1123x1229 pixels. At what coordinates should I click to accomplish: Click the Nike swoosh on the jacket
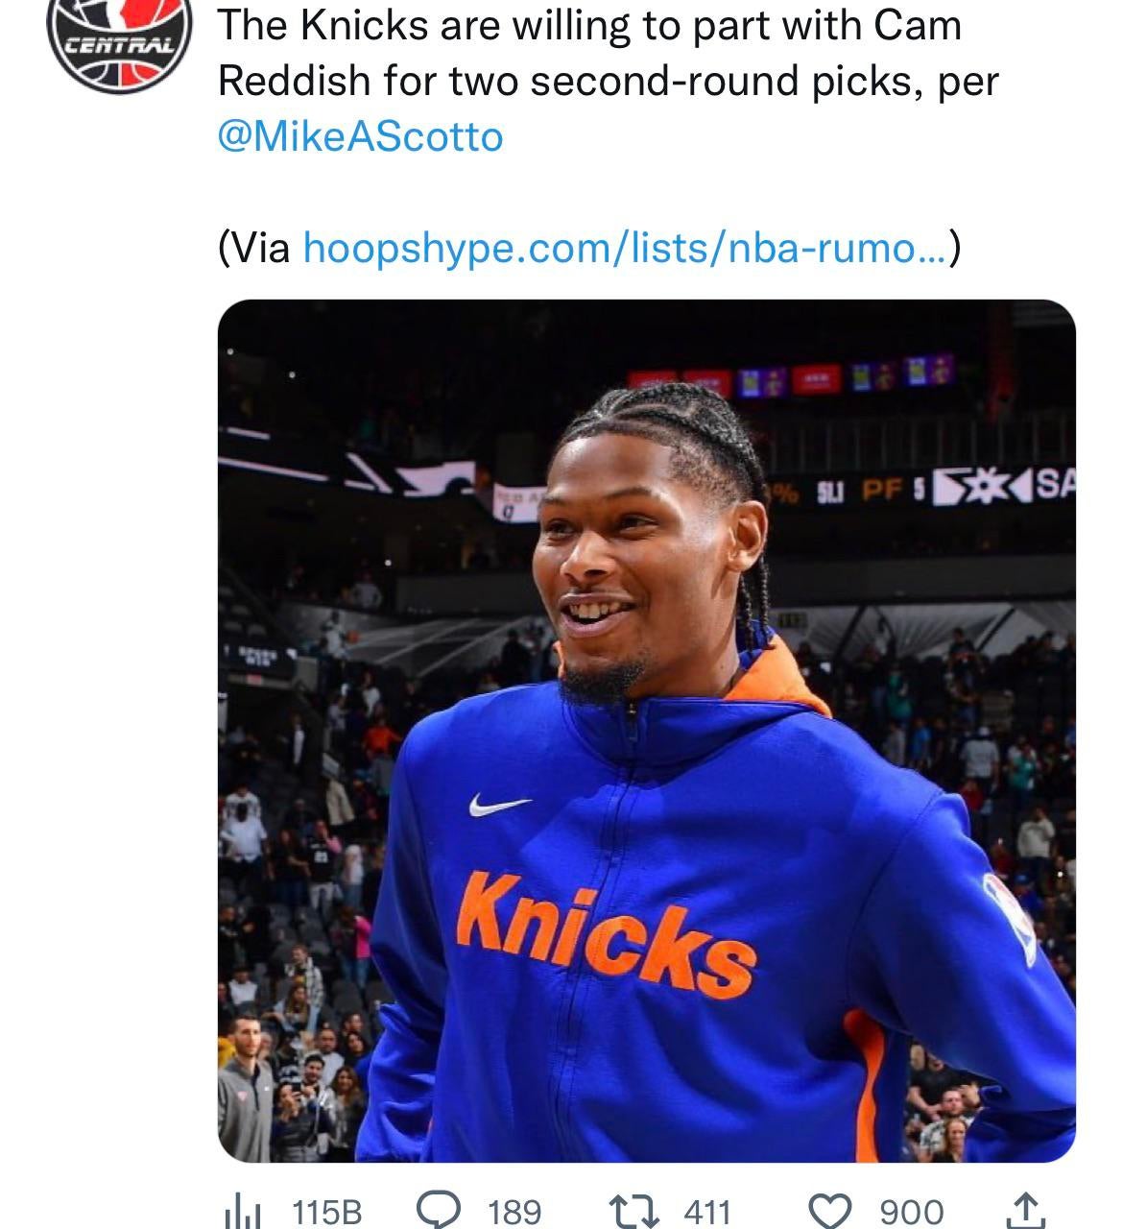(x=499, y=804)
